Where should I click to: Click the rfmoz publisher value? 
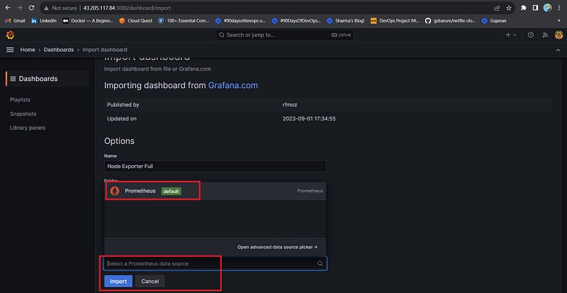tap(290, 104)
